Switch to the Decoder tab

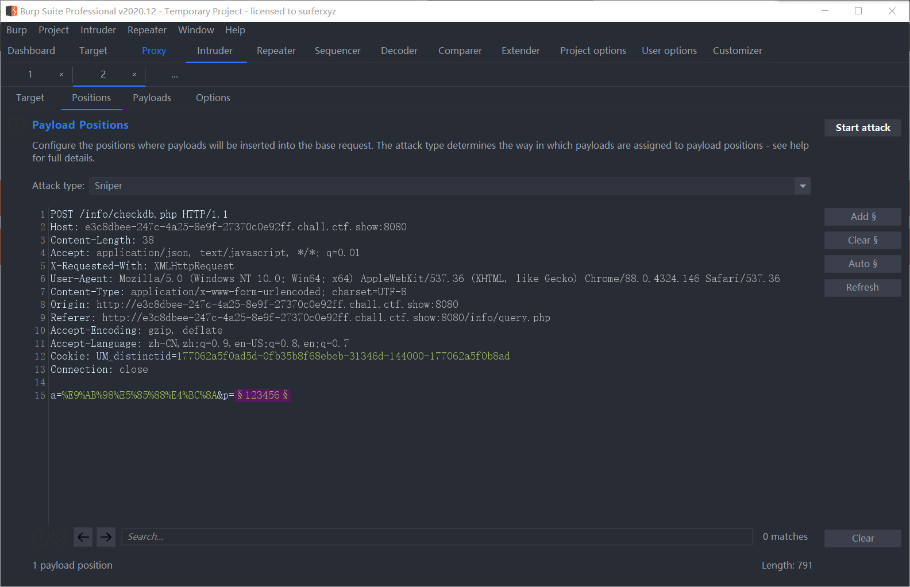[399, 51]
